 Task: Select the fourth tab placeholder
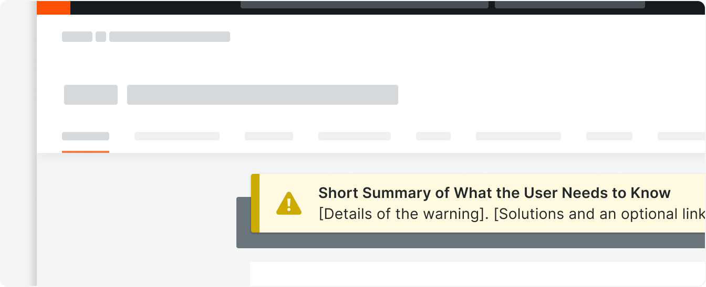pyautogui.click(x=355, y=136)
